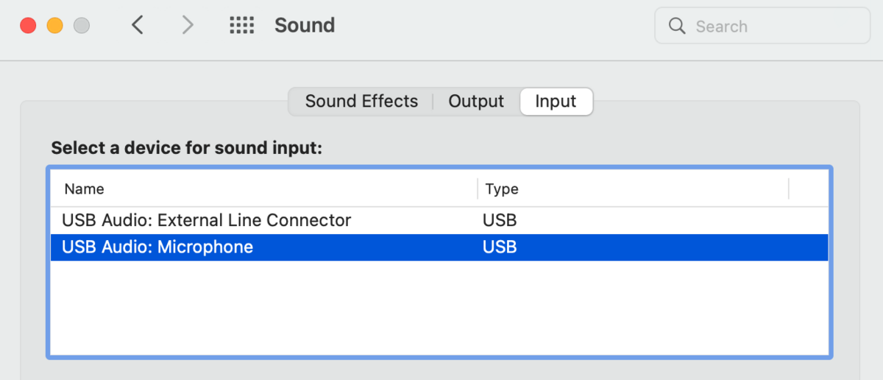Switch to the Sound Effects tab
The height and width of the screenshot is (380, 883).
click(x=361, y=102)
